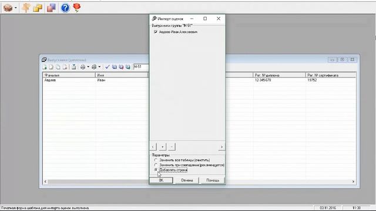The image size is (376, 211).
Task: Minimize the graduates child window
Action: tap(333, 60)
